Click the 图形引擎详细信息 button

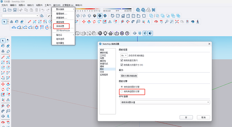tap(129, 76)
